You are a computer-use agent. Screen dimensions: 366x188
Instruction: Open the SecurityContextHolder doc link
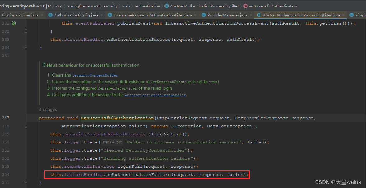coord(95,75)
